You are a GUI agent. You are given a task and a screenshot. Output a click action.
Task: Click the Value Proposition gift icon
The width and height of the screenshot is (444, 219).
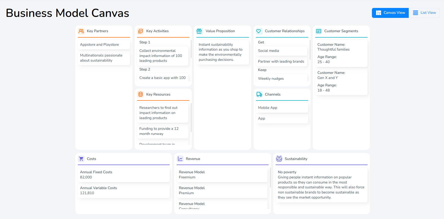pyautogui.click(x=199, y=31)
